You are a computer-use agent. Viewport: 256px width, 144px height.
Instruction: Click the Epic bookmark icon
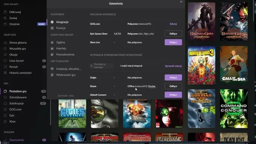5,115
